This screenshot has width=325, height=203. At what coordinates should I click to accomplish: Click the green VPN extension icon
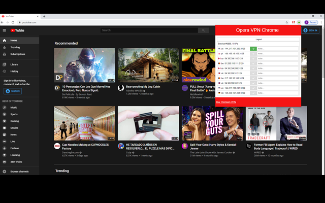[299, 22]
